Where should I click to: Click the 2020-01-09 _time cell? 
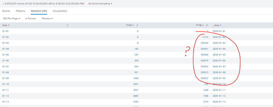click(219, 78)
